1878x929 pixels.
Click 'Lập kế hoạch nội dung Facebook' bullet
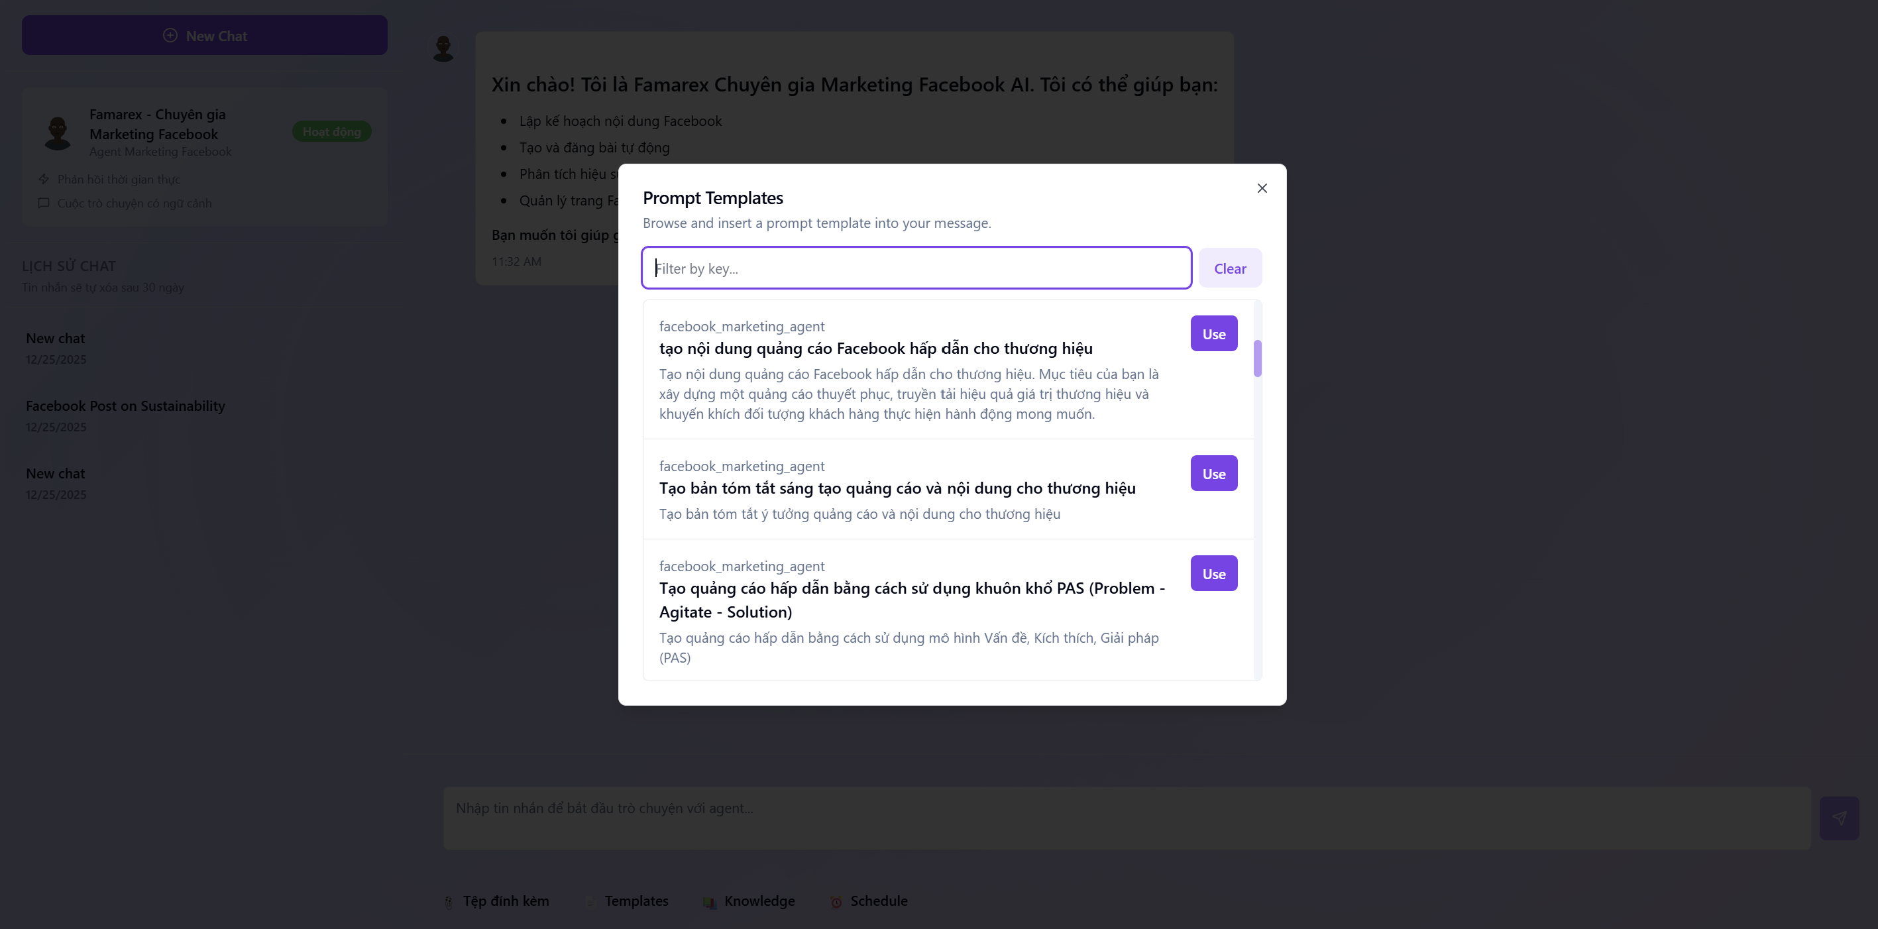click(620, 121)
